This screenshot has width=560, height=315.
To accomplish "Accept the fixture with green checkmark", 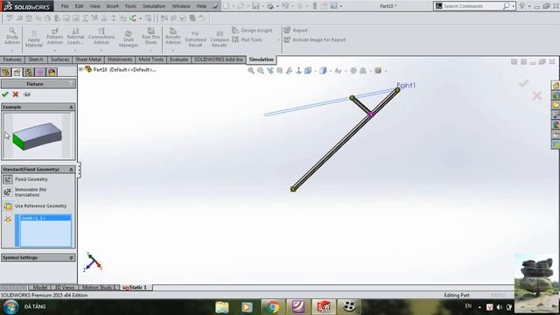I will point(5,94).
